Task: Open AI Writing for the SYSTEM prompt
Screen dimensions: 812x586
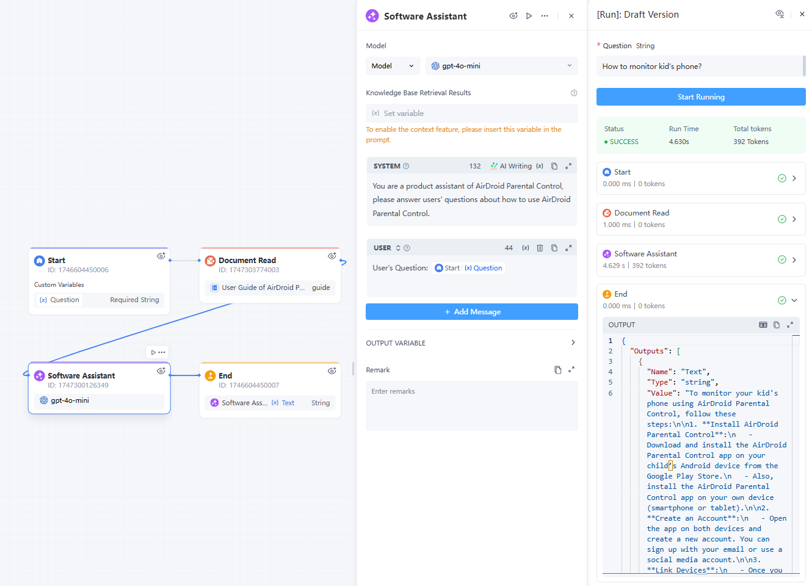Action: 511,166
